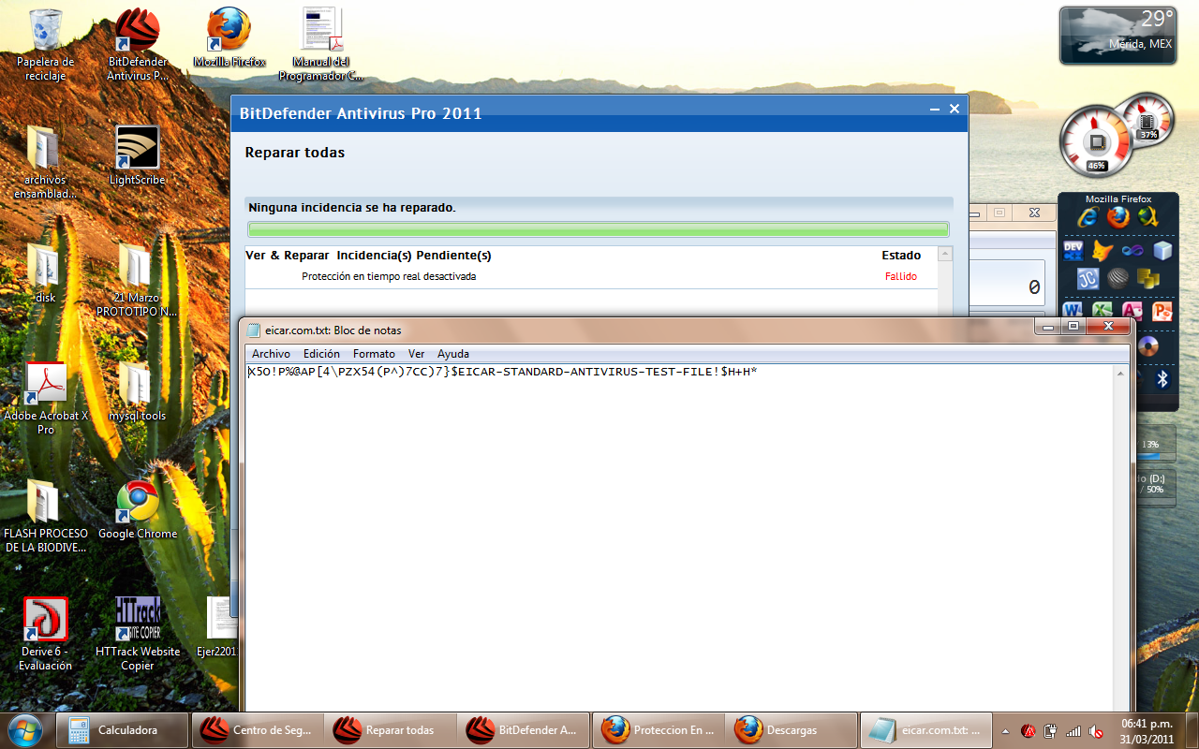
Task: Open the 'archivos ensamblad...' desktop folder
Action: coord(45,162)
